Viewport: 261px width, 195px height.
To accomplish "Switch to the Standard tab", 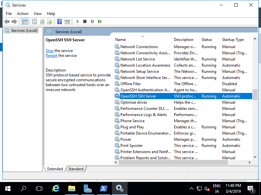I will click(75, 169).
